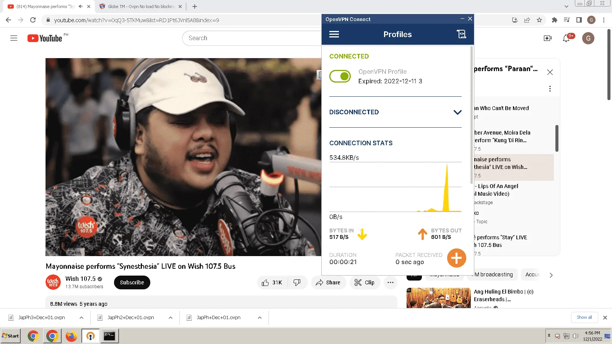Open Chrome media control icon
Image resolution: width=612 pixels, height=344 pixels.
tap(567, 20)
